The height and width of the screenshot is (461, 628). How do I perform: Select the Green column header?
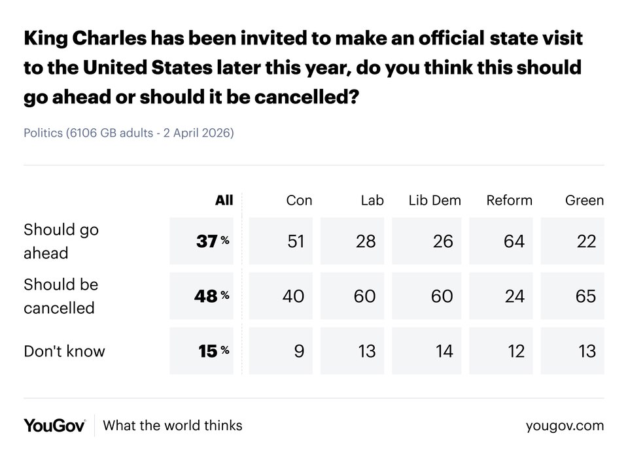tap(584, 201)
